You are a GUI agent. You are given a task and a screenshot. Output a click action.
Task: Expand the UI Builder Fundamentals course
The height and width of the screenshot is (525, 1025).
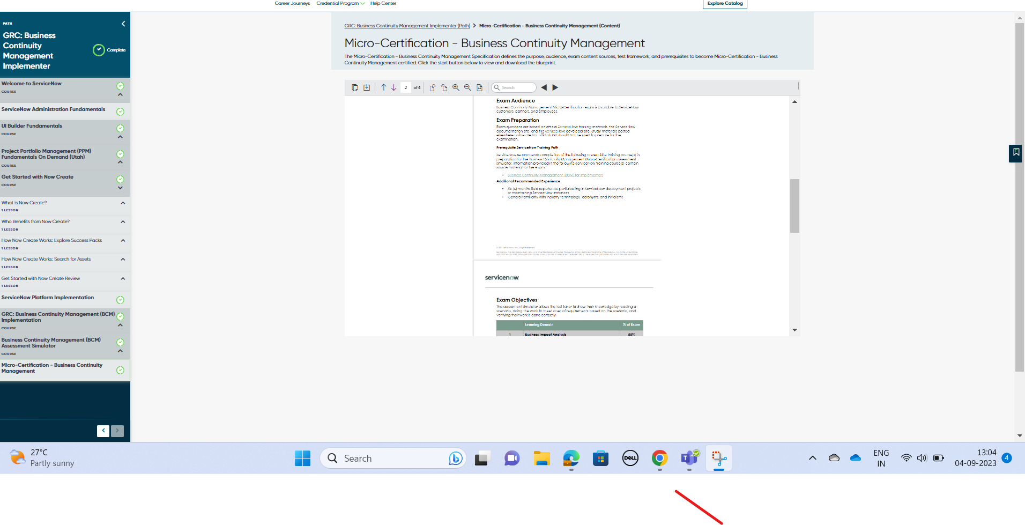120,137
